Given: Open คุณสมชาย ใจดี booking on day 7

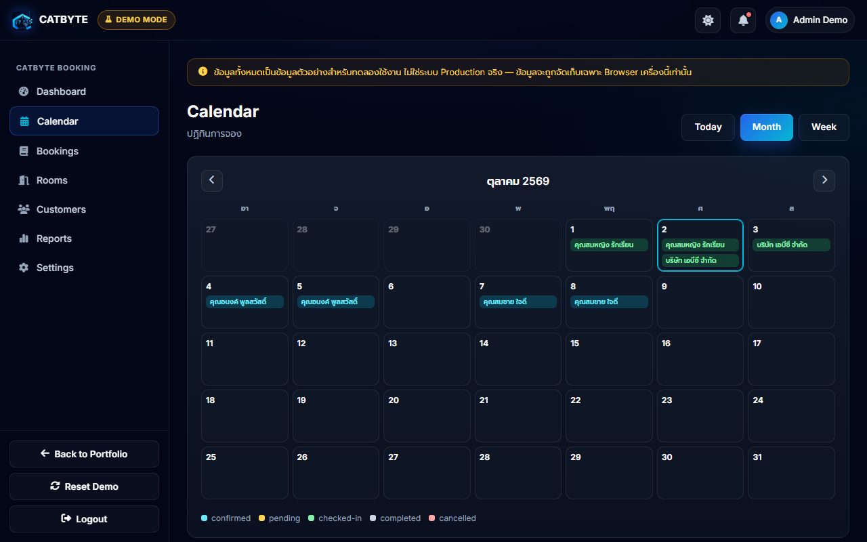Looking at the screenshot, I should click(x=518, y=302).
